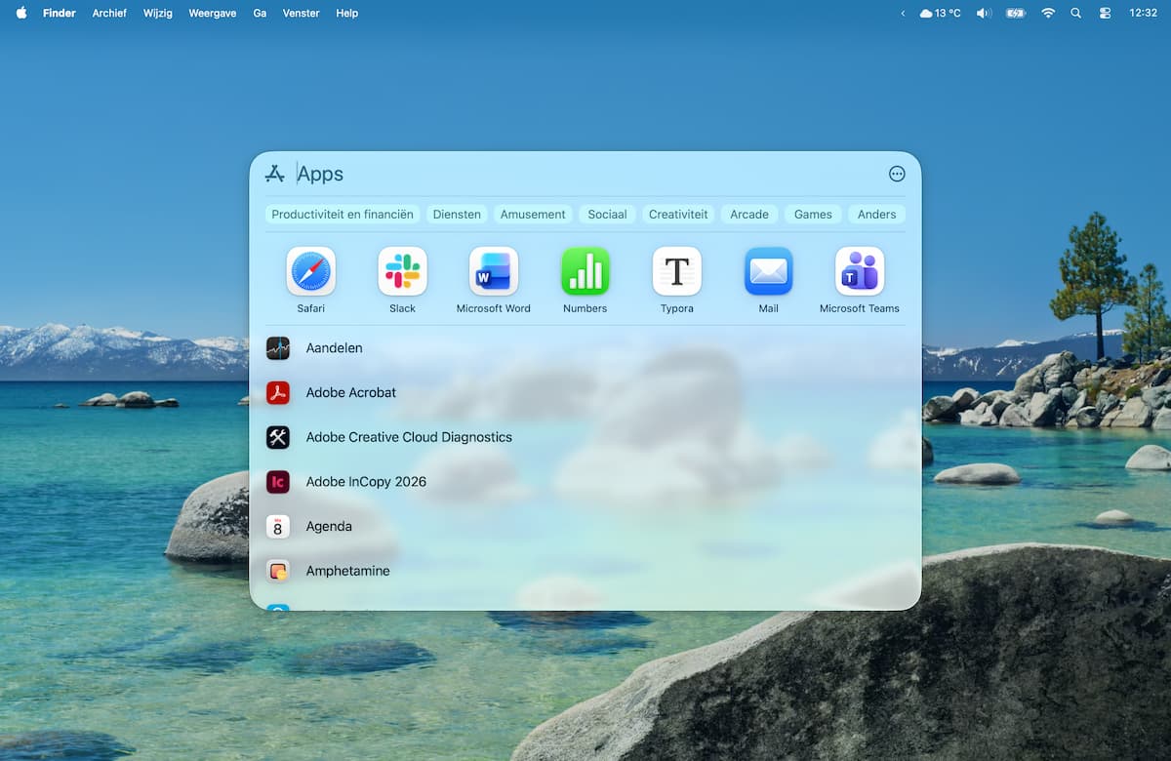Image resolution: width=1171 pixels, height=761 pixels.
Task: Choose the Anders category chip
Action: 876,214
